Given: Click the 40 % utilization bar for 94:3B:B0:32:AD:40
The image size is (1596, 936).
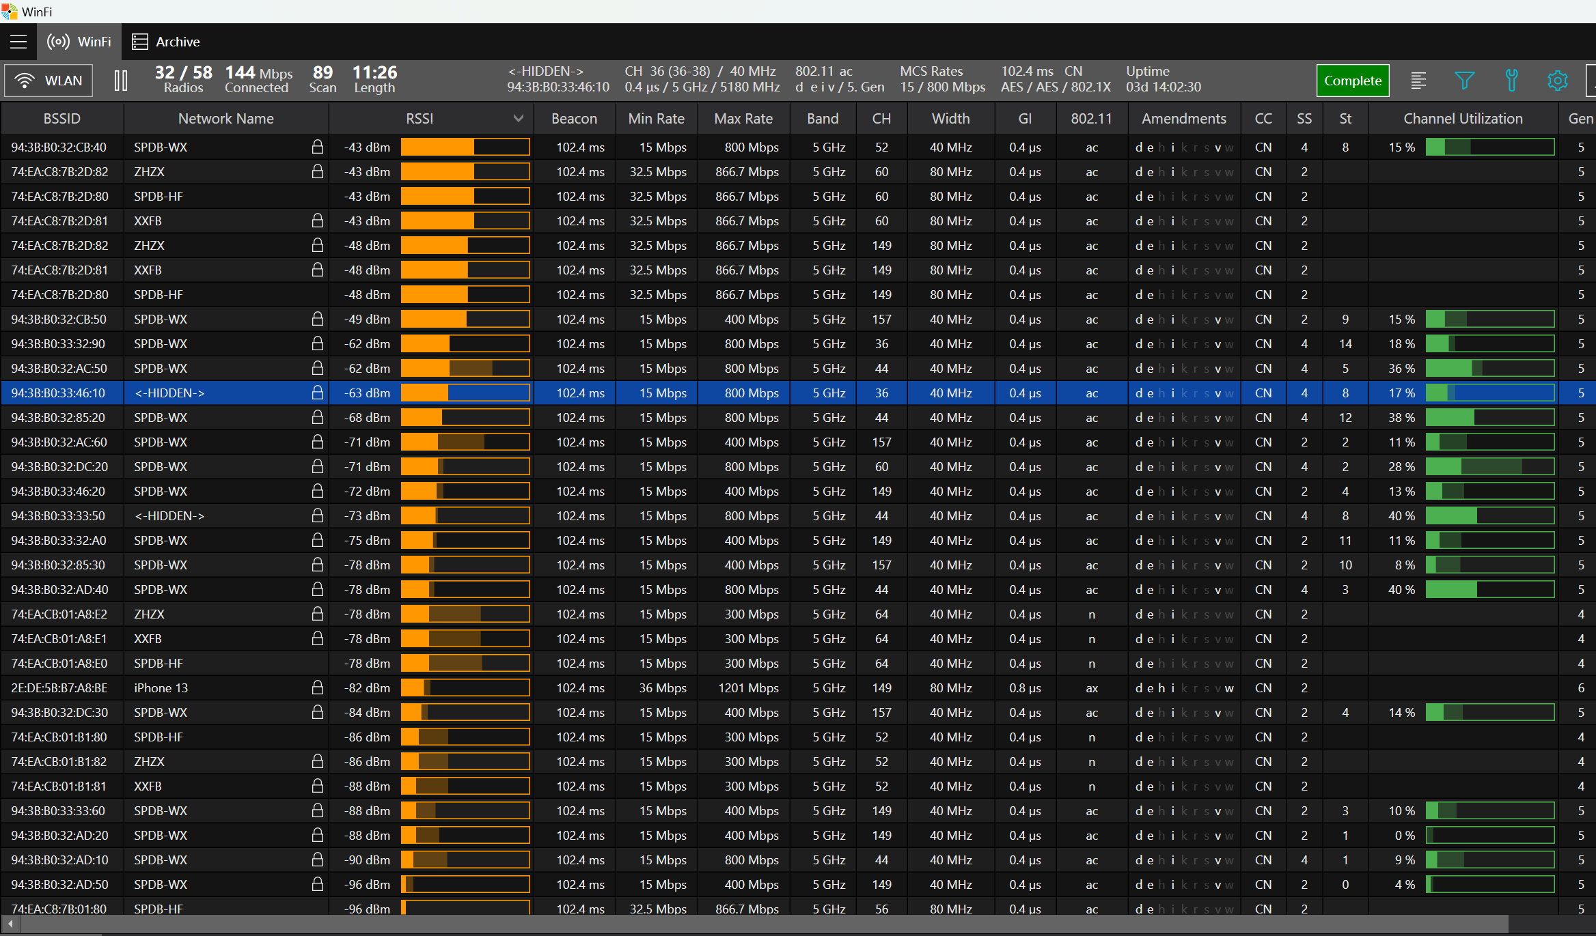Looking at the screenshot, I should coord(1489,589).
